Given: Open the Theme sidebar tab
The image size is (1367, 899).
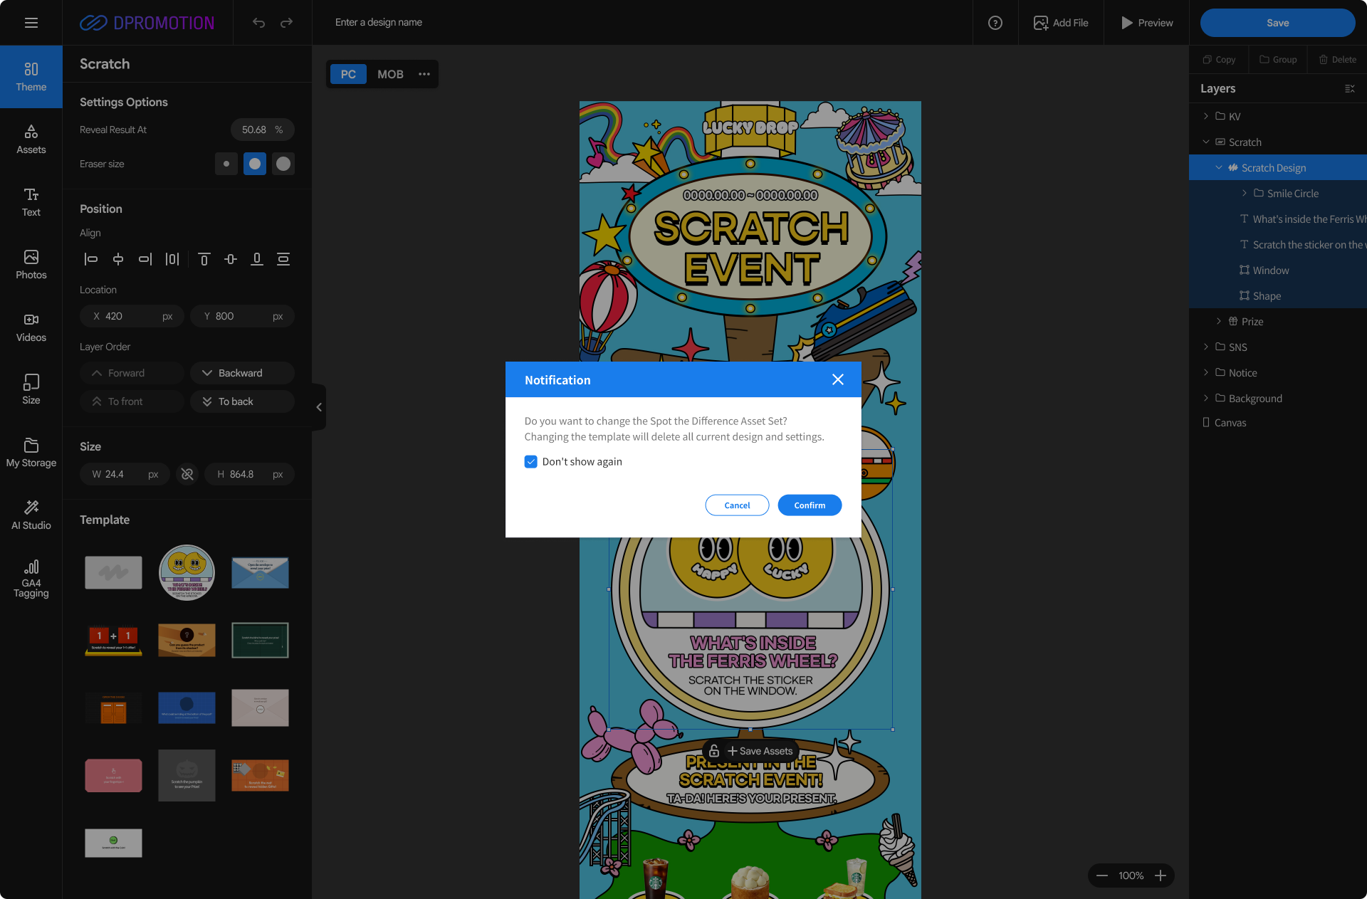Looking at the screenshot, I should coord(31,77).
